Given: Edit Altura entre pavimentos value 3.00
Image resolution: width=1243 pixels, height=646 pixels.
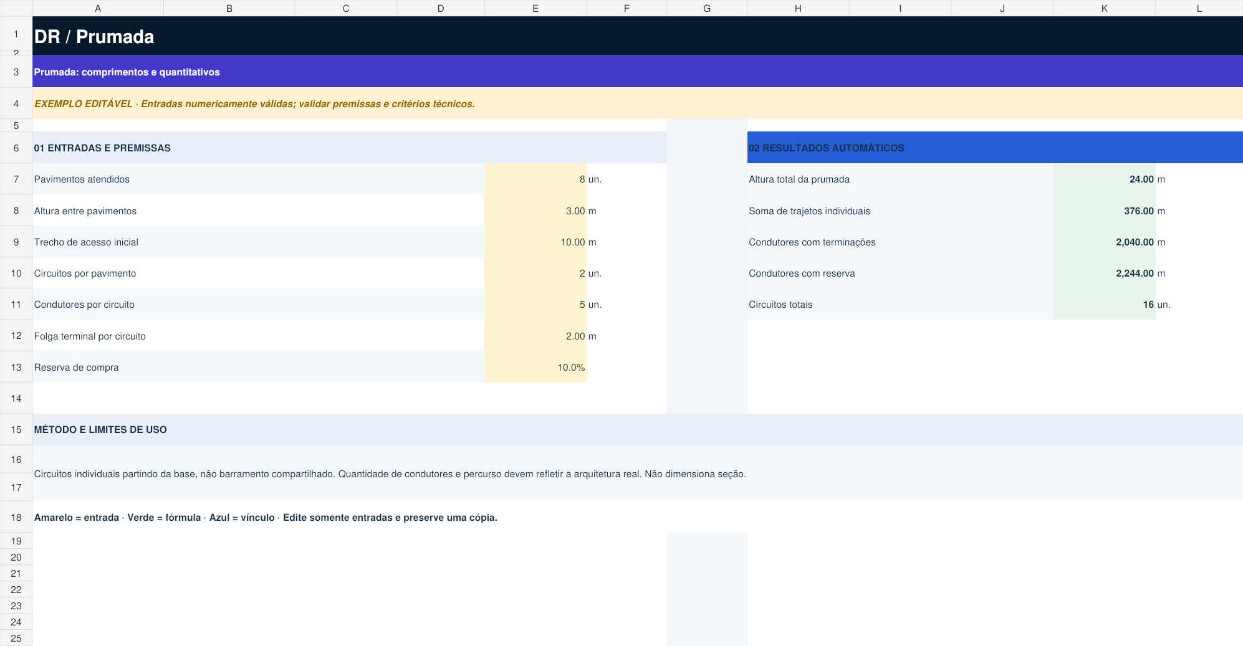Looking at the screenshot, I should [535, 211].
